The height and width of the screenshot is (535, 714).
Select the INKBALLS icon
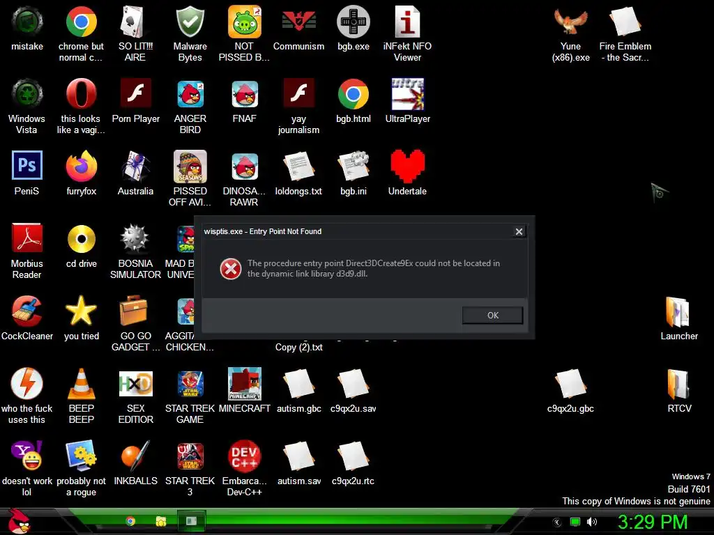136,456
